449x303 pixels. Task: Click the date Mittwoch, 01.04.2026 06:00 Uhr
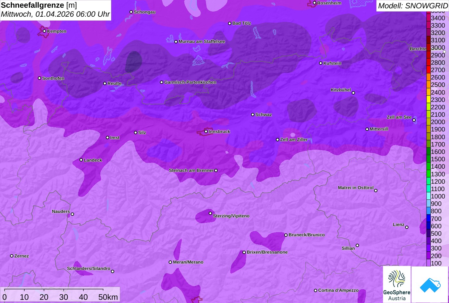click(55, 14)
